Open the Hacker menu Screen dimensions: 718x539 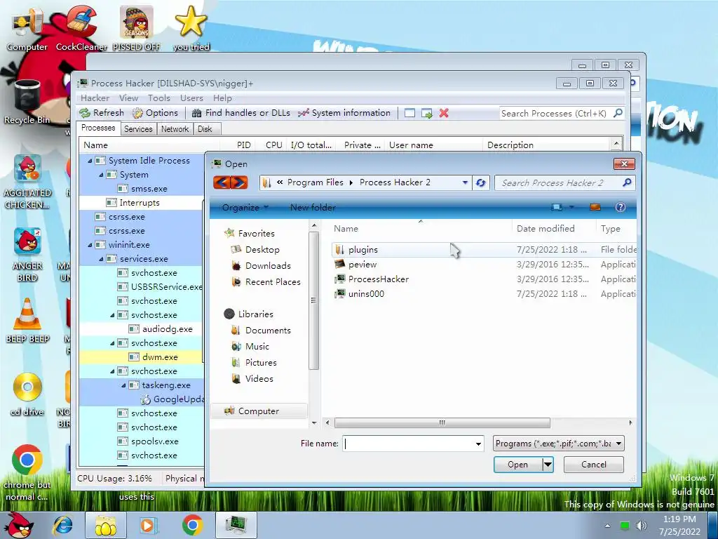(95, 98)
